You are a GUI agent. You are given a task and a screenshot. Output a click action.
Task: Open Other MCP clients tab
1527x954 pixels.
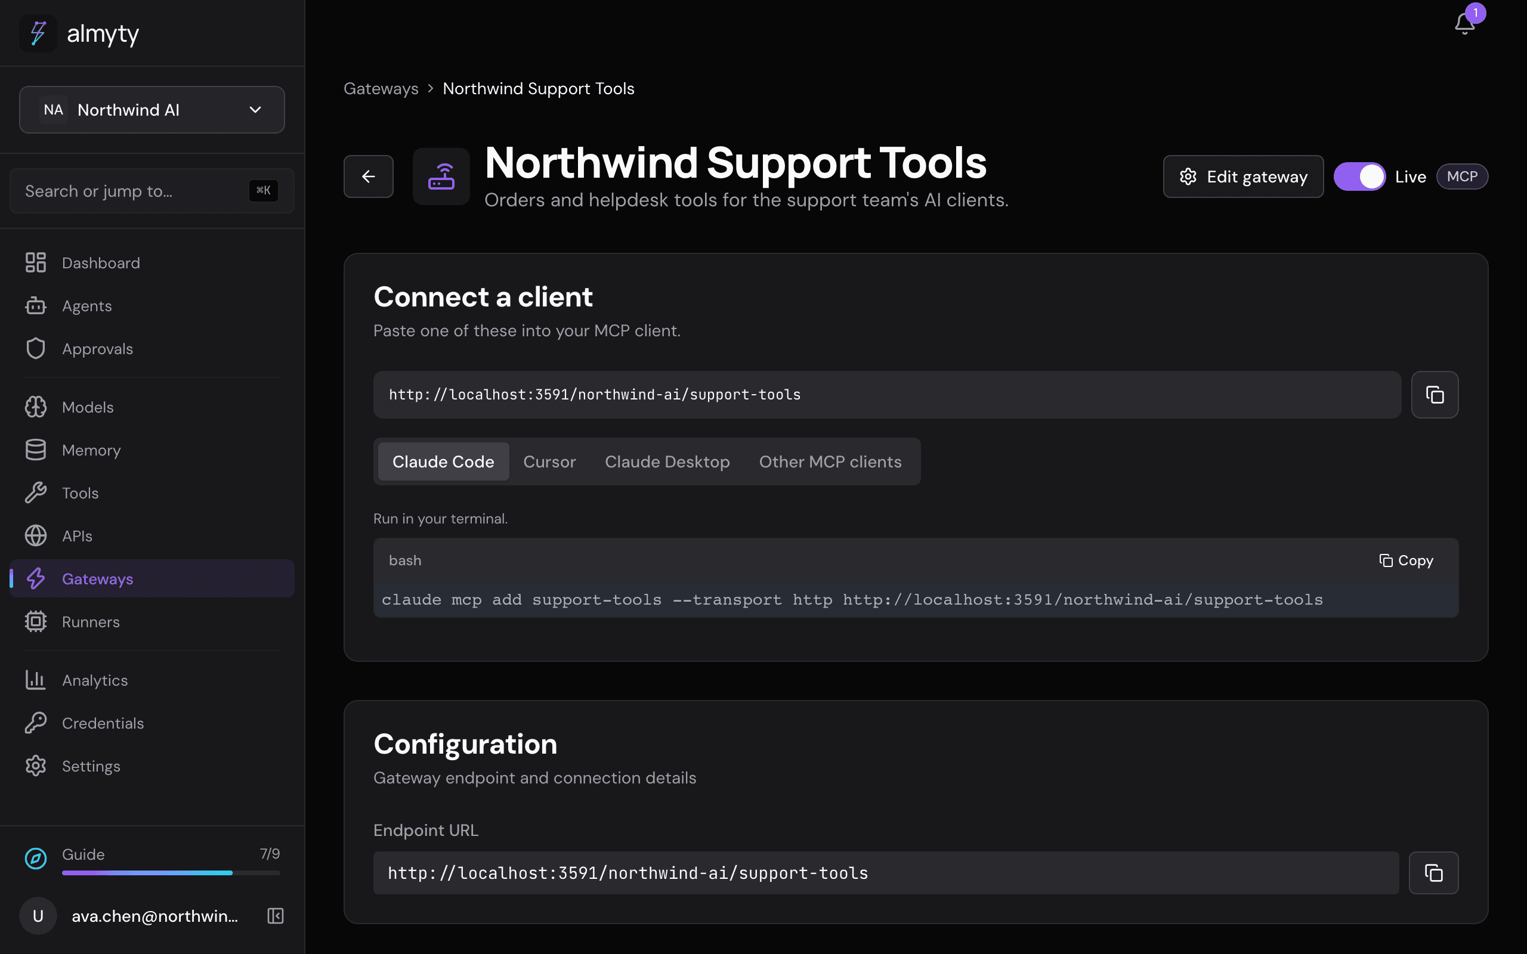coord(830,462)
